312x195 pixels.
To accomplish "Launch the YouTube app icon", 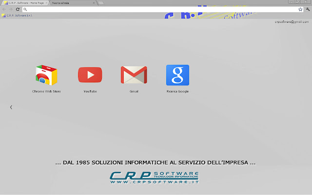I will point(90,75).
